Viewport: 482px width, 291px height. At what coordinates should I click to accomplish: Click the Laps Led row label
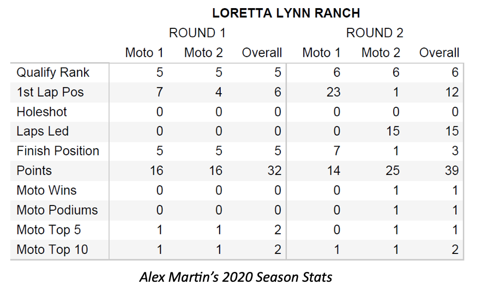[x=43, y=131]
